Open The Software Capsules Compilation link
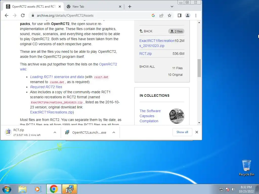The image size is (259, 194). tap(150, 116)
